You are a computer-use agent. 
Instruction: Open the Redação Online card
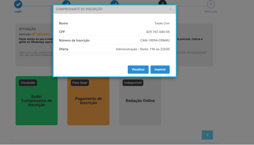click(140, 101)
